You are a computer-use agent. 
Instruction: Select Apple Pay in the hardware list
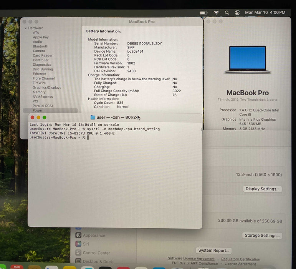point(41,37)
